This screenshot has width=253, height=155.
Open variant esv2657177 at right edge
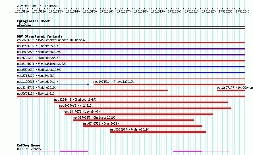(x=235, y=88)
